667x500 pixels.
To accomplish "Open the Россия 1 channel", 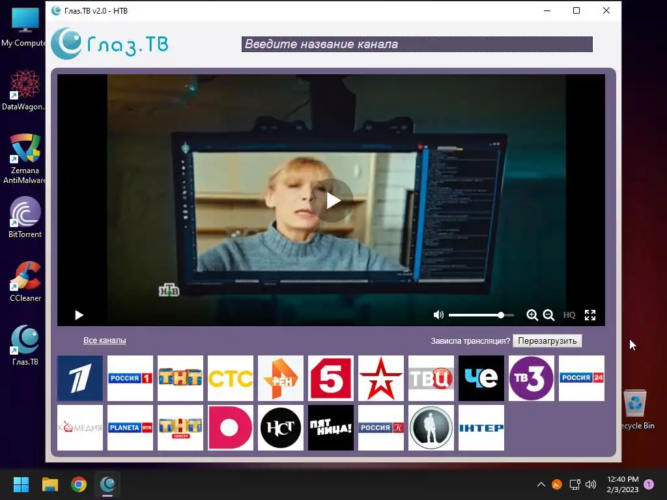I will tap(130, 378).
